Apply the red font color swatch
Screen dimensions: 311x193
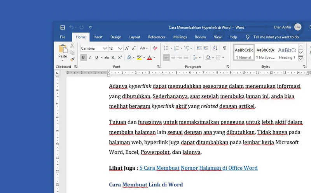pyautogui.click(x=149, y=57)
